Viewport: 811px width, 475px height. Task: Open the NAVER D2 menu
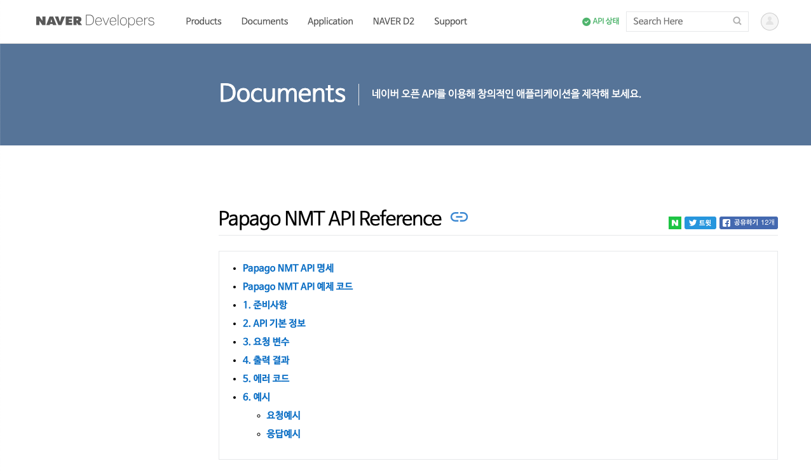click(393, 21)
